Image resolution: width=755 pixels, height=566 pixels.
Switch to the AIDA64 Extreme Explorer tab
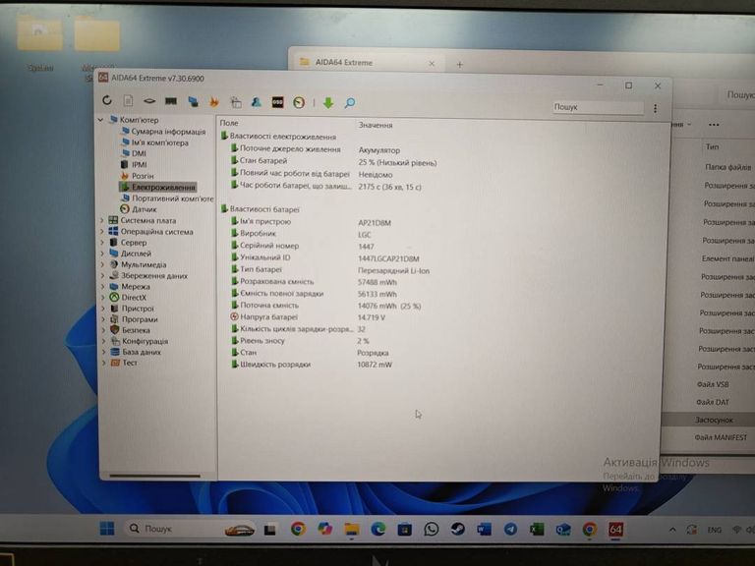[x=367, y=63]
